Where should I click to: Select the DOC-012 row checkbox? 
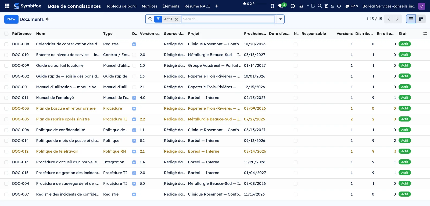6,151
